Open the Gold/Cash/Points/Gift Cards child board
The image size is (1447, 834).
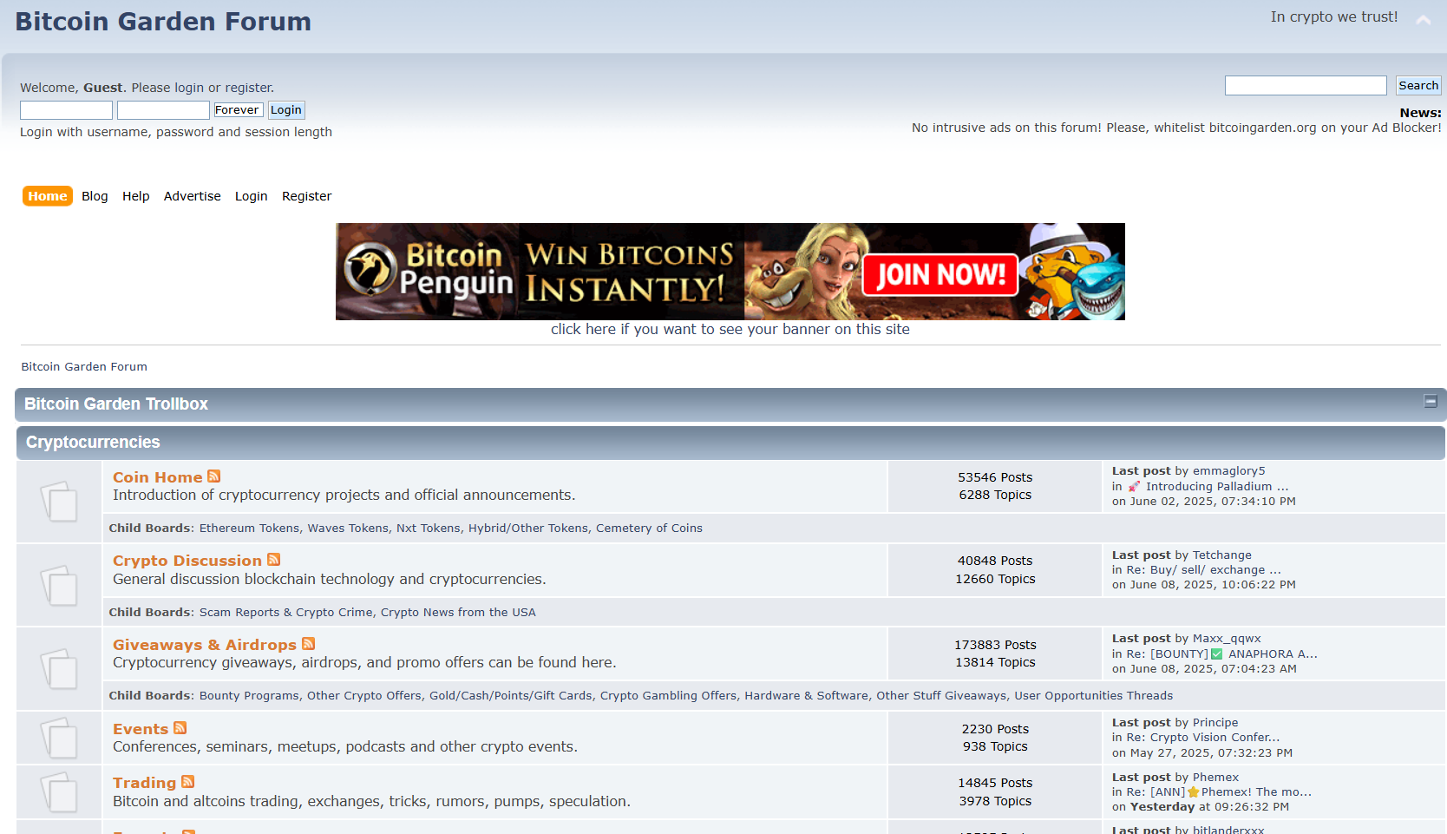tap(511, 696)
